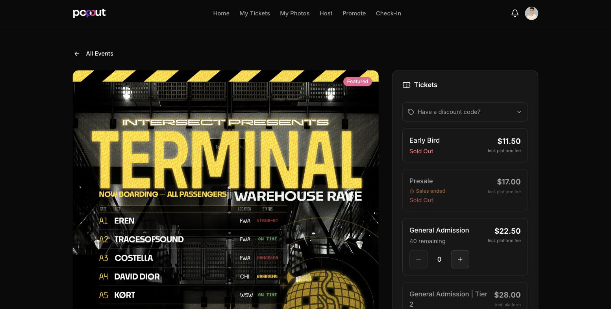The width and height of the screenshot is (611, 309).
Task: Click the Sales ended clock icon
Action: [412, 191]
